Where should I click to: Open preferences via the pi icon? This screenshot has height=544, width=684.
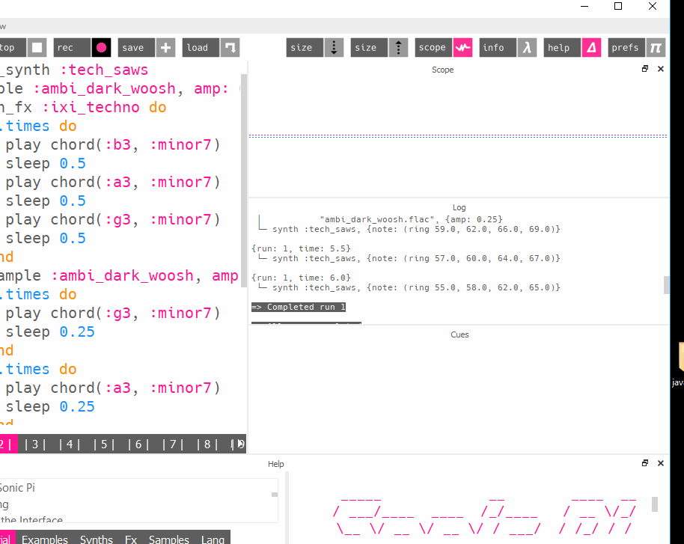656,47
